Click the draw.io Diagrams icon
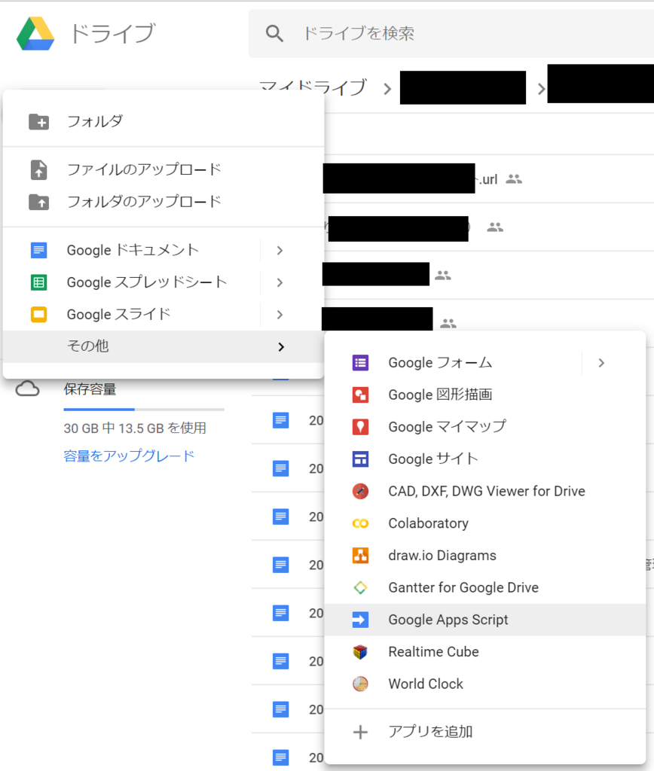The height and width of the screenshot is (771, 654). click(x=360, y=555)
